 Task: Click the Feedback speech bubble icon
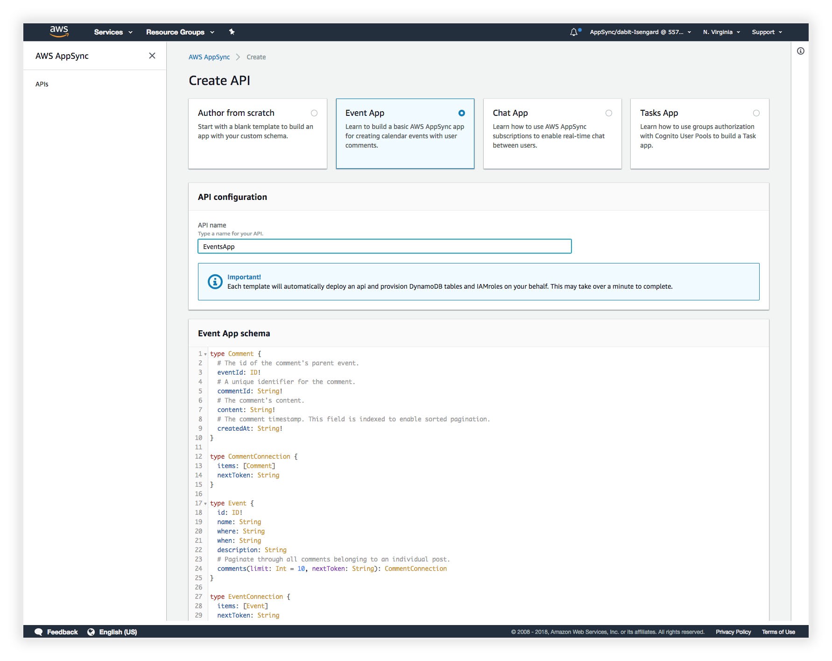tap(39, 632)
